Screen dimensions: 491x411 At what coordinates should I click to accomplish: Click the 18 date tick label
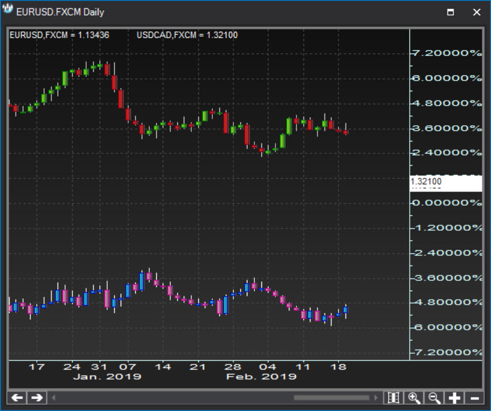coord(338,367)
